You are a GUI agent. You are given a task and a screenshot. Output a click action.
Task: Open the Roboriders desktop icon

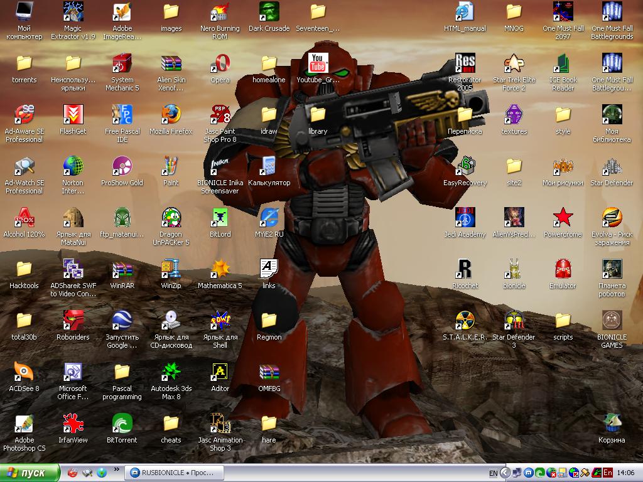click(73, 320)
